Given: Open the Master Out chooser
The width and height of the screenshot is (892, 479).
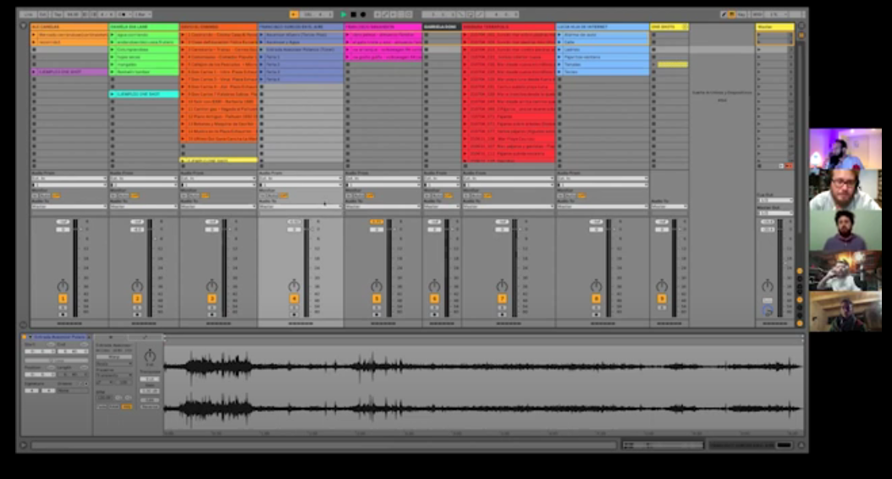Looking at the screenshot, I should (775, 213).
